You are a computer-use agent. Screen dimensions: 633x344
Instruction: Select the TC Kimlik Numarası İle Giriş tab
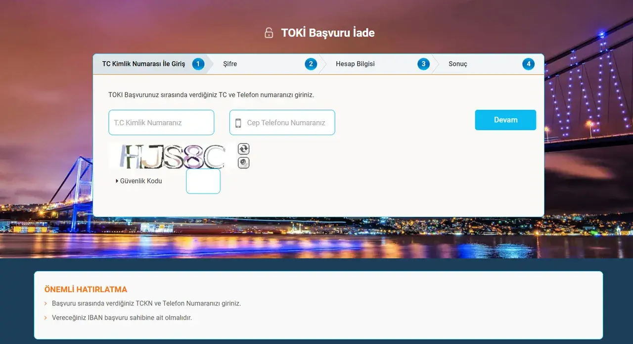coord(143,64)
